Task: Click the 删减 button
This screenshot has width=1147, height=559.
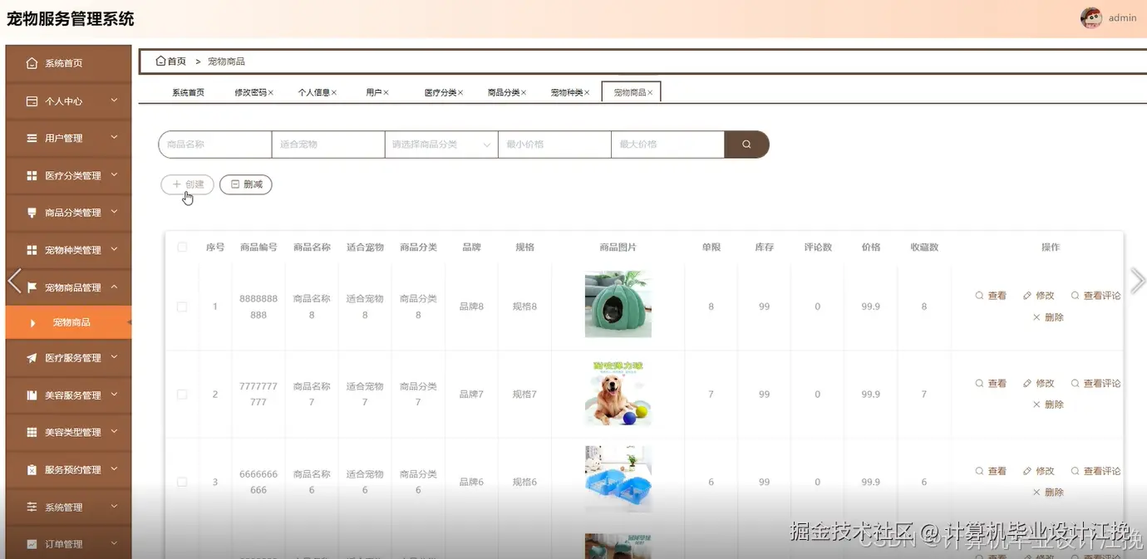Action: [246, 184]
